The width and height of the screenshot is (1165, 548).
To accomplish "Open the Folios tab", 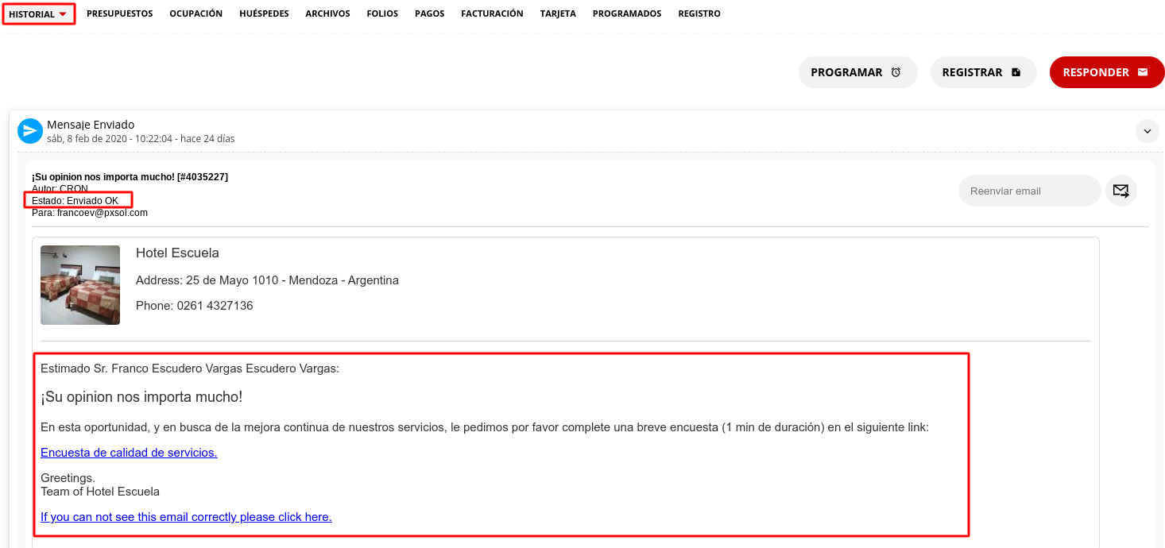I will coord(382,14).
